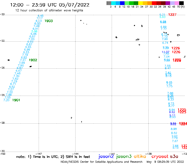Click wave height value 6.48
Image resolution: width=187 pixels, height=164 pixels.
(34, 34)
